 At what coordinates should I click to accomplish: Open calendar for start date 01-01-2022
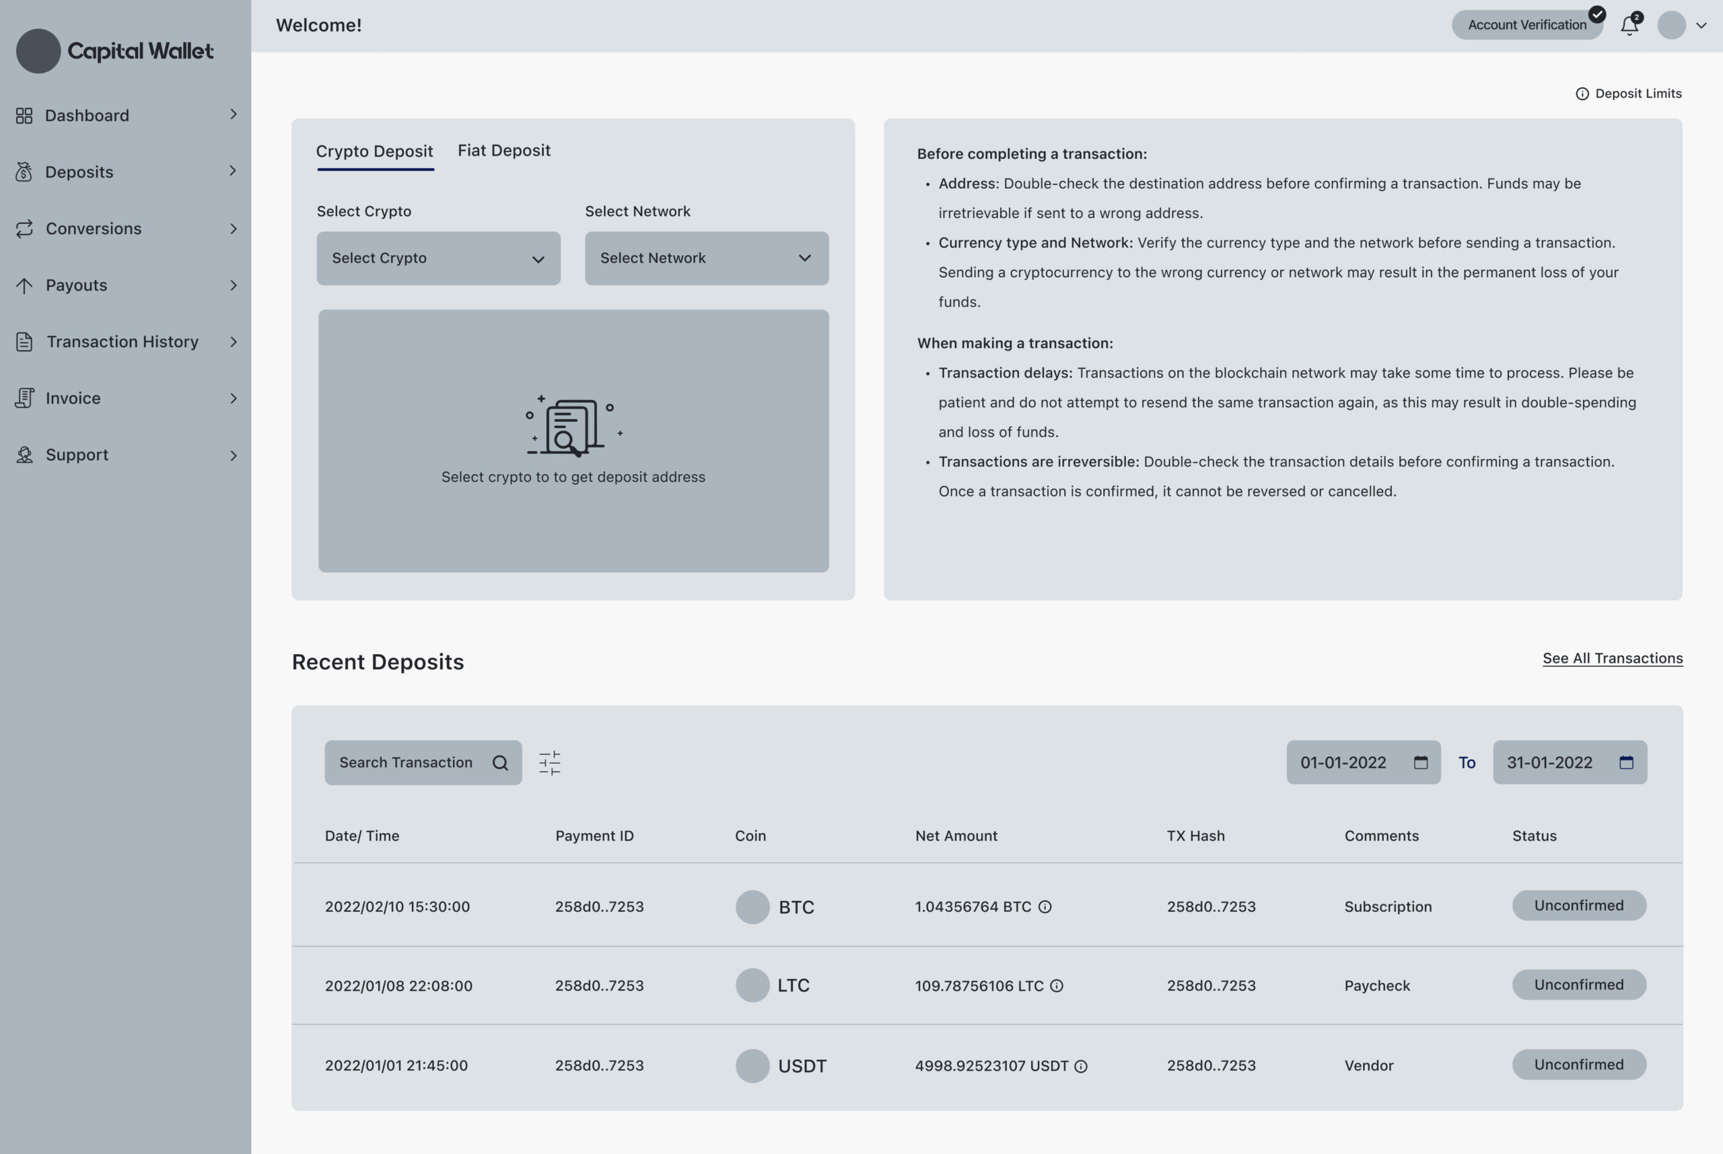[x=1421, y=762]
